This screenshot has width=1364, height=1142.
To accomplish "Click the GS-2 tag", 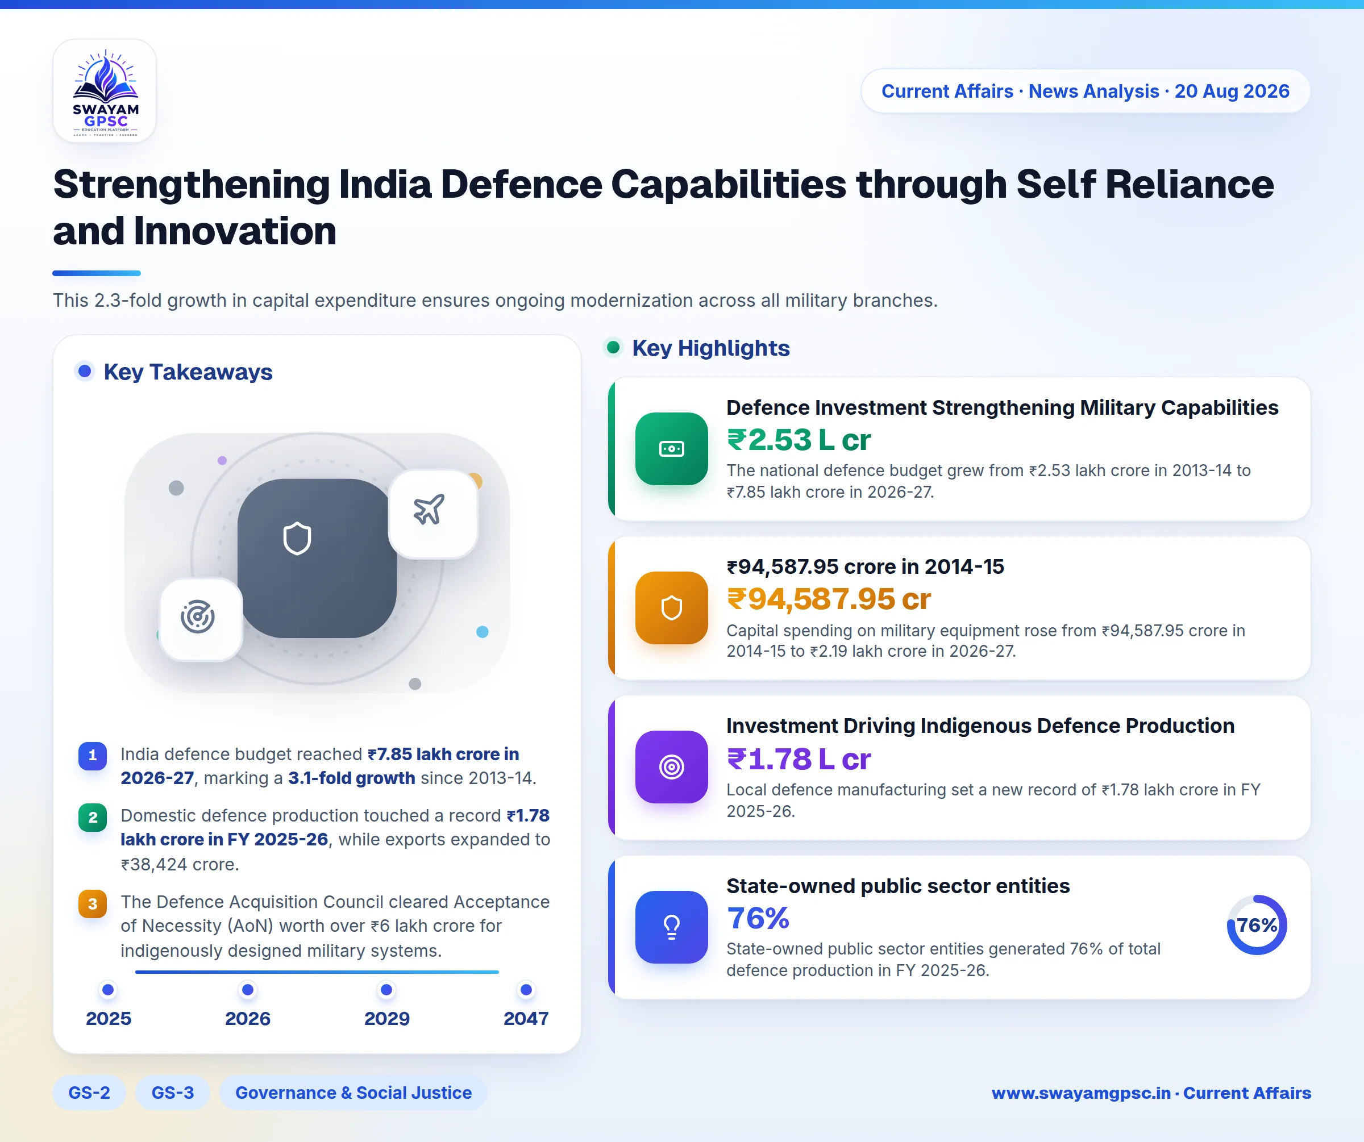I will pos(89,1093).
